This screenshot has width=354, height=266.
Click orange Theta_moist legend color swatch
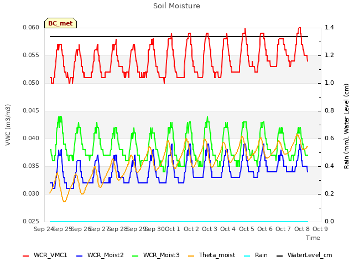(191, 256)
